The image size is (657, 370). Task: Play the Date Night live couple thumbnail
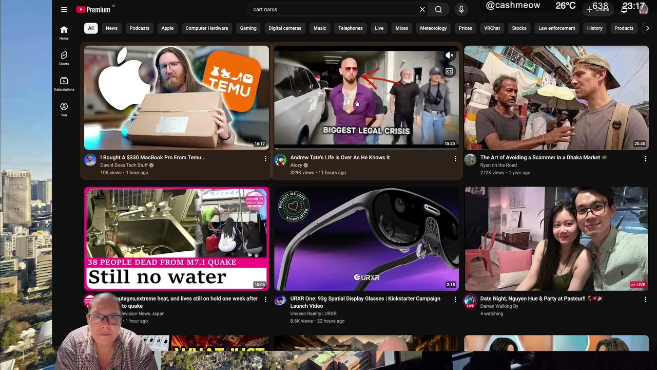(556, 238)
